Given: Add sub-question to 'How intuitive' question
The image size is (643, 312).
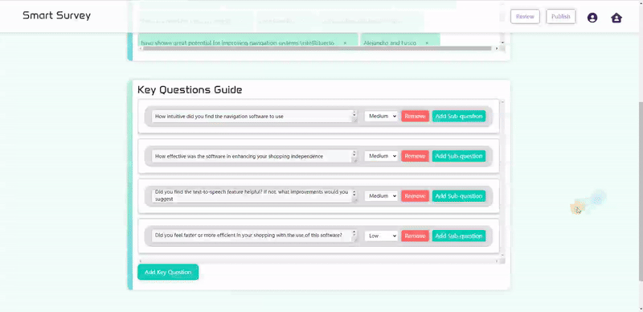Looking at the screenshot, I should click(x=459, y=116).
